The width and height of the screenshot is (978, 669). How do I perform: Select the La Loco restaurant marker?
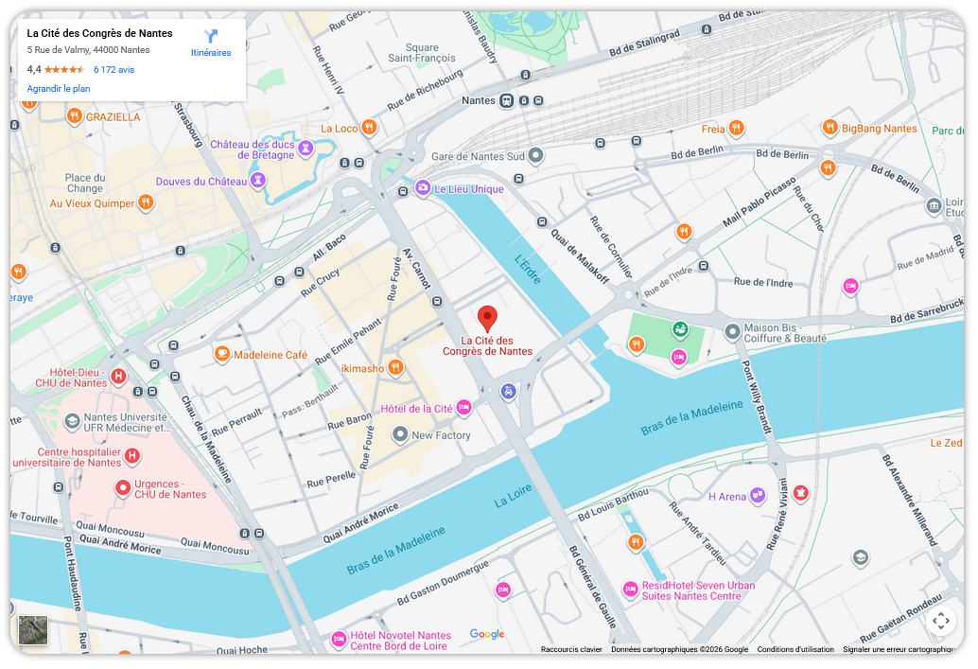tap(369, 128)
